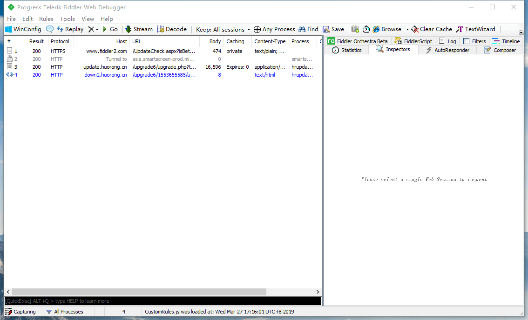528x320 pixels.
Task: Open the Find sessions tool
Action: click(x=308, y=29)
